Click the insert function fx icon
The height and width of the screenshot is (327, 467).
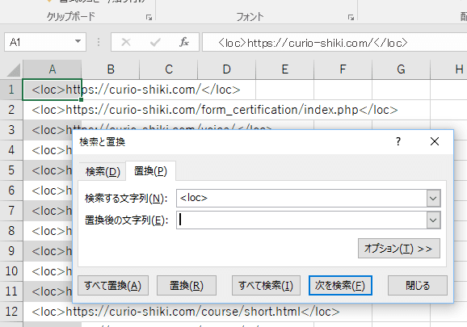[x=183, y=42]
